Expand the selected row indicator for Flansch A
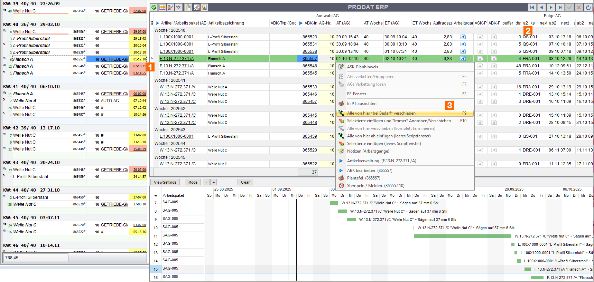594x282 pixels. (152, 59)
